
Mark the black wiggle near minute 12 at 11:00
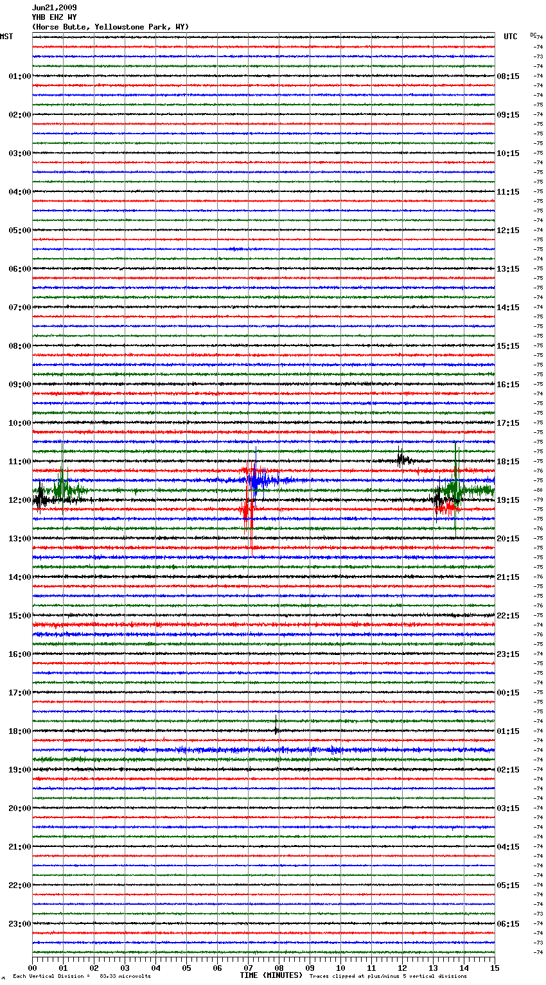[x=403, y=458]
